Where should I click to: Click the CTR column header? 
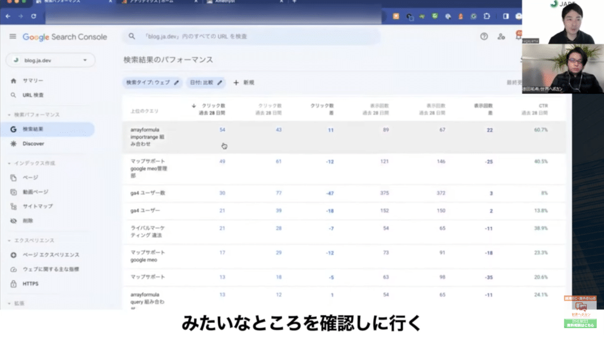pyautogui.click(x=534, y=109)
